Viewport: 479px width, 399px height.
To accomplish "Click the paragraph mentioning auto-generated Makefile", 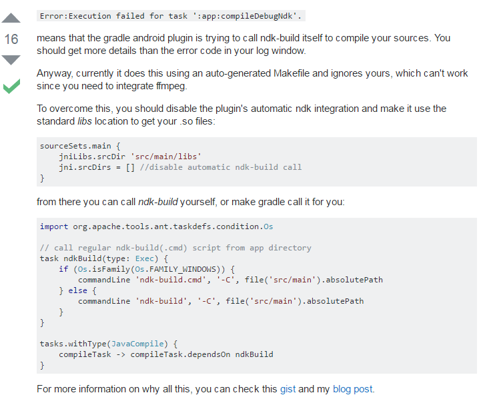I will point(252,80).
